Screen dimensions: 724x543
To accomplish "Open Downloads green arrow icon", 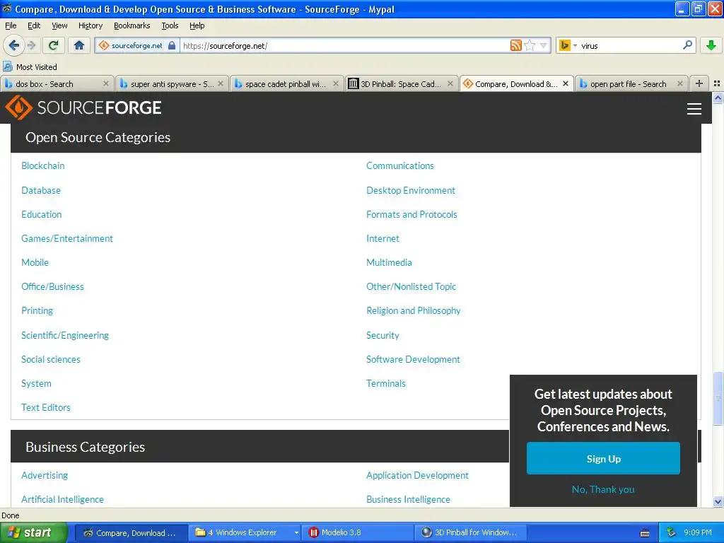I will point(711,45).
